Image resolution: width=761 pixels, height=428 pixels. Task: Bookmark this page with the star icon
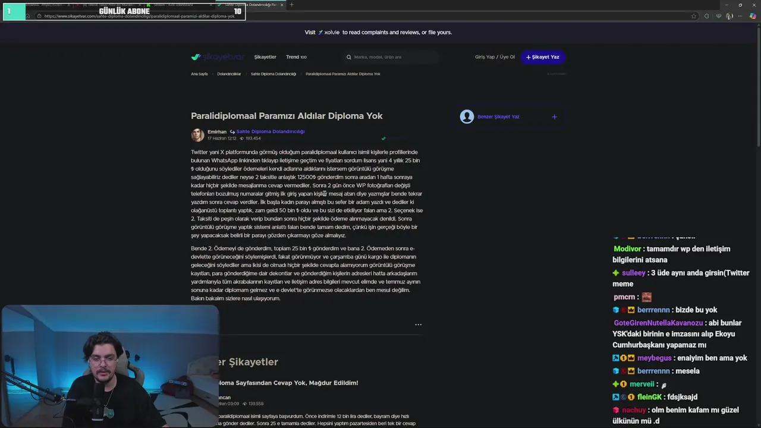tap(694, 16)
